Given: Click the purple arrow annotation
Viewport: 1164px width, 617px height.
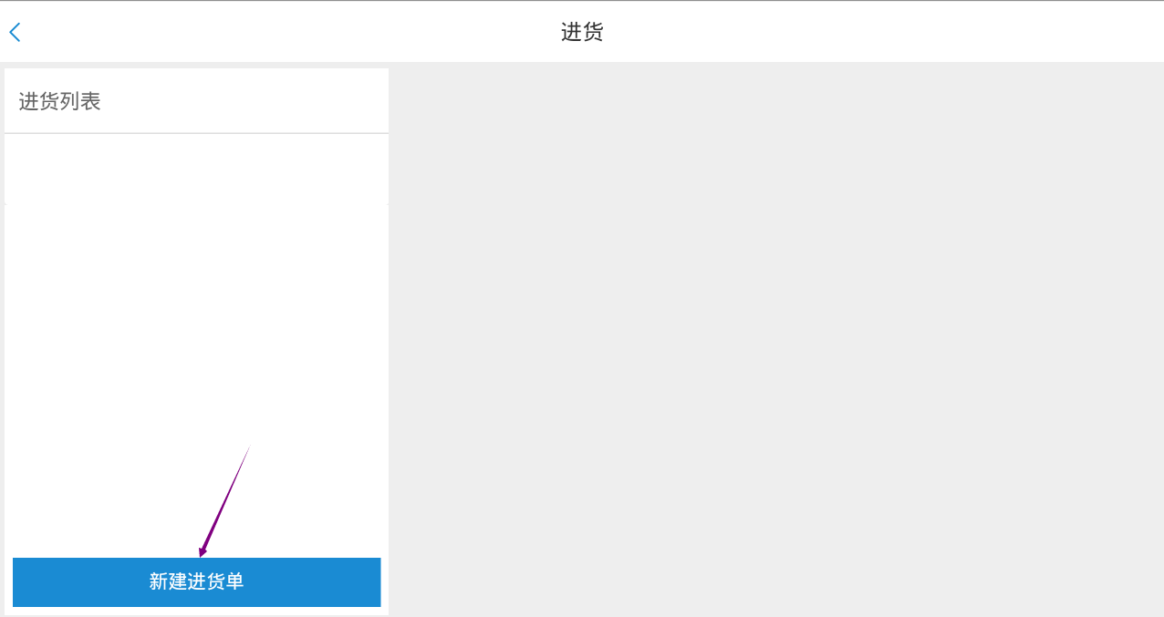Looking at the screenshot, I should pos(223,501).
